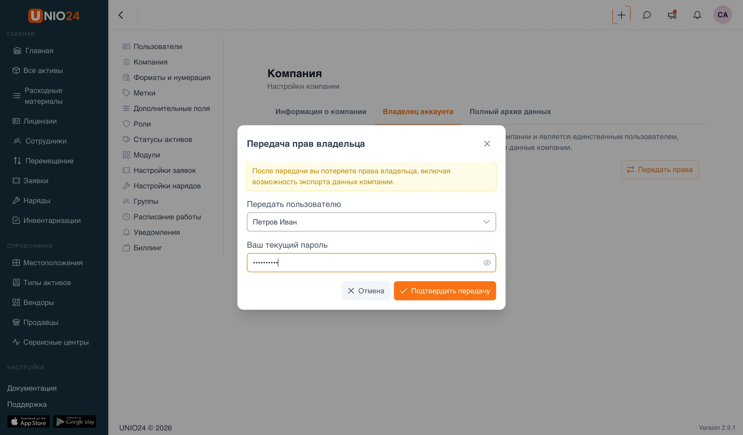Screen dimensions: 743x435
Task: Click Отмена to cancel transfer
Action: [366, 291]
